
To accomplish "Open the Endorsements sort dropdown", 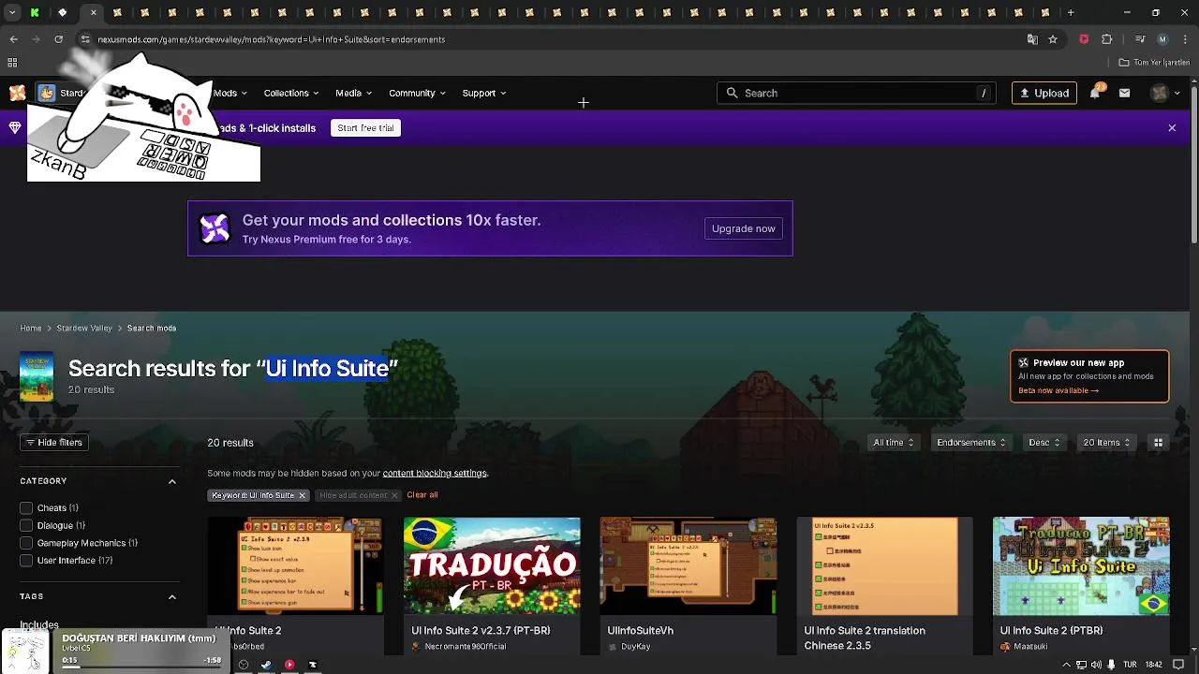I will tap(970, 443).
